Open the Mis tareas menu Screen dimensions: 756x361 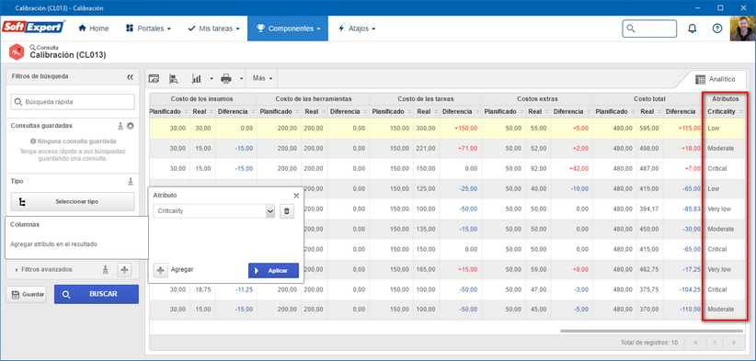point(213,28)
